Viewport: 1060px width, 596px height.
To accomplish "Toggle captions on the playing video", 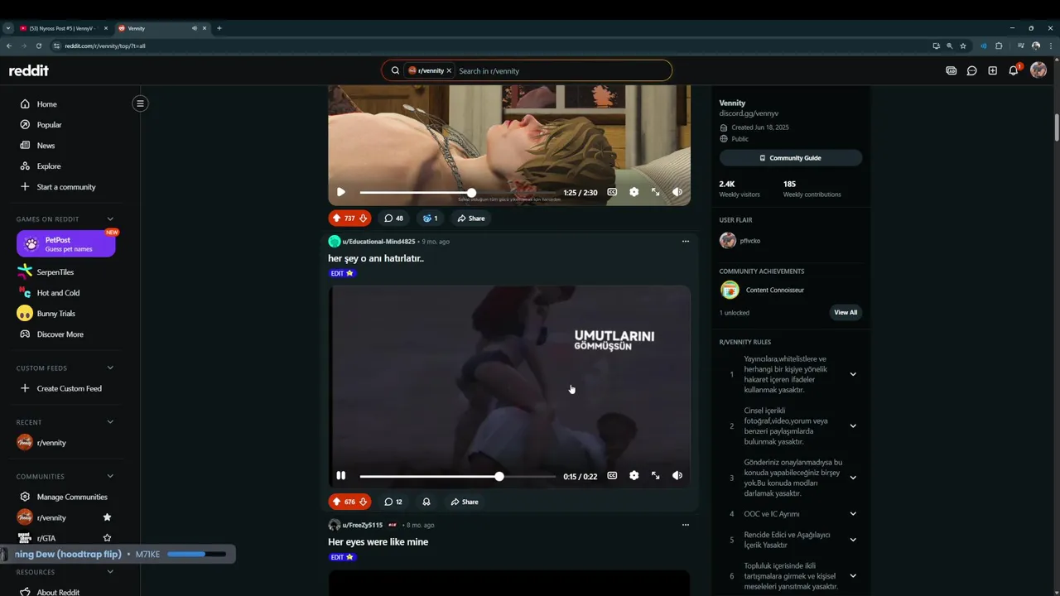I will pyautogui.click(x=612, y=476).
